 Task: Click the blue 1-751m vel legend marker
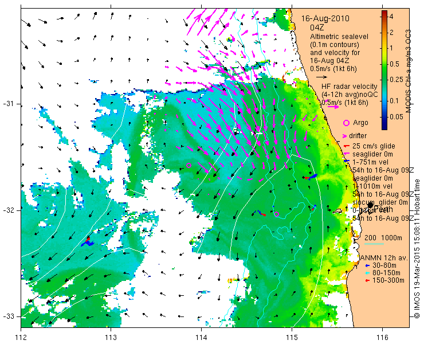(346, 162)
